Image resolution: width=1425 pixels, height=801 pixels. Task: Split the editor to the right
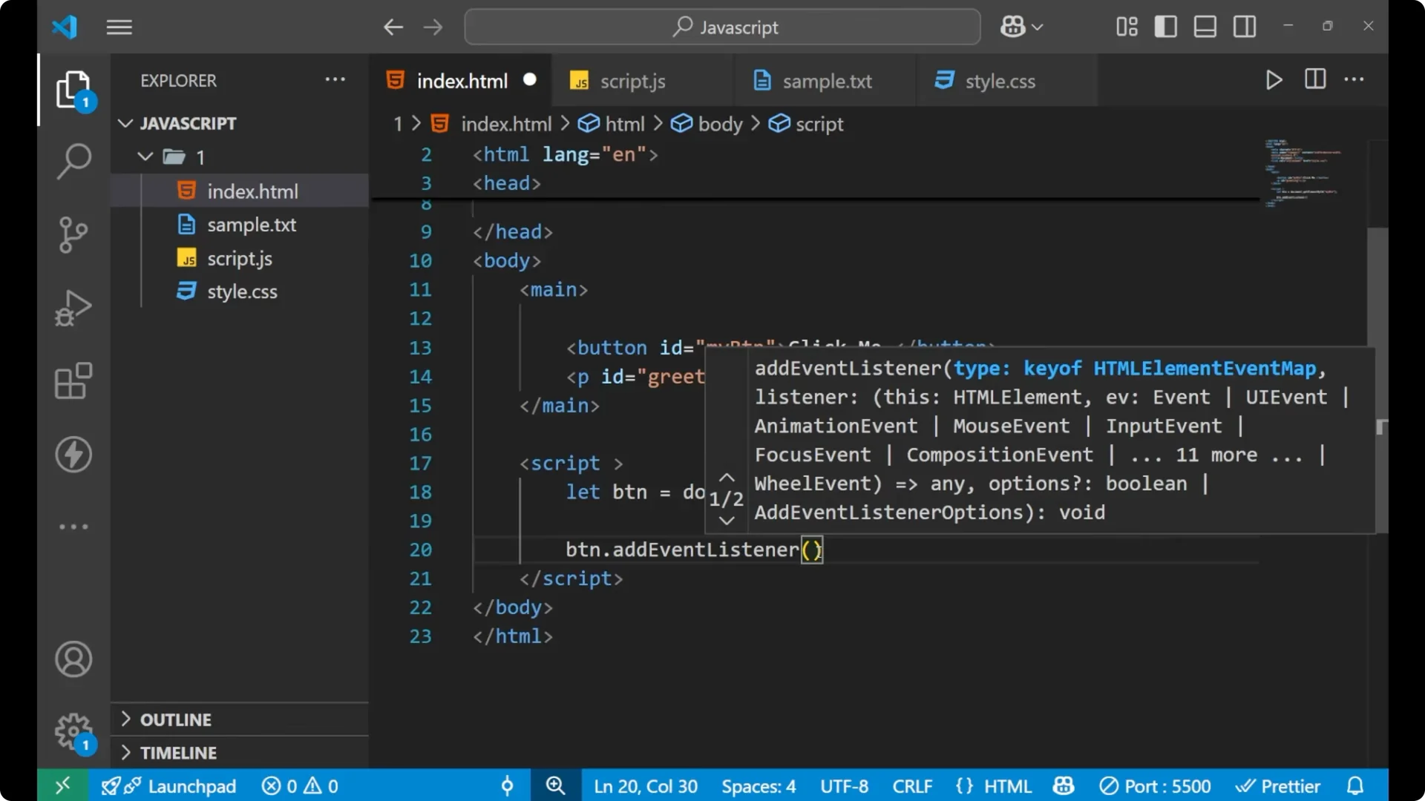pyautogui.click(x=1314, y=79)
